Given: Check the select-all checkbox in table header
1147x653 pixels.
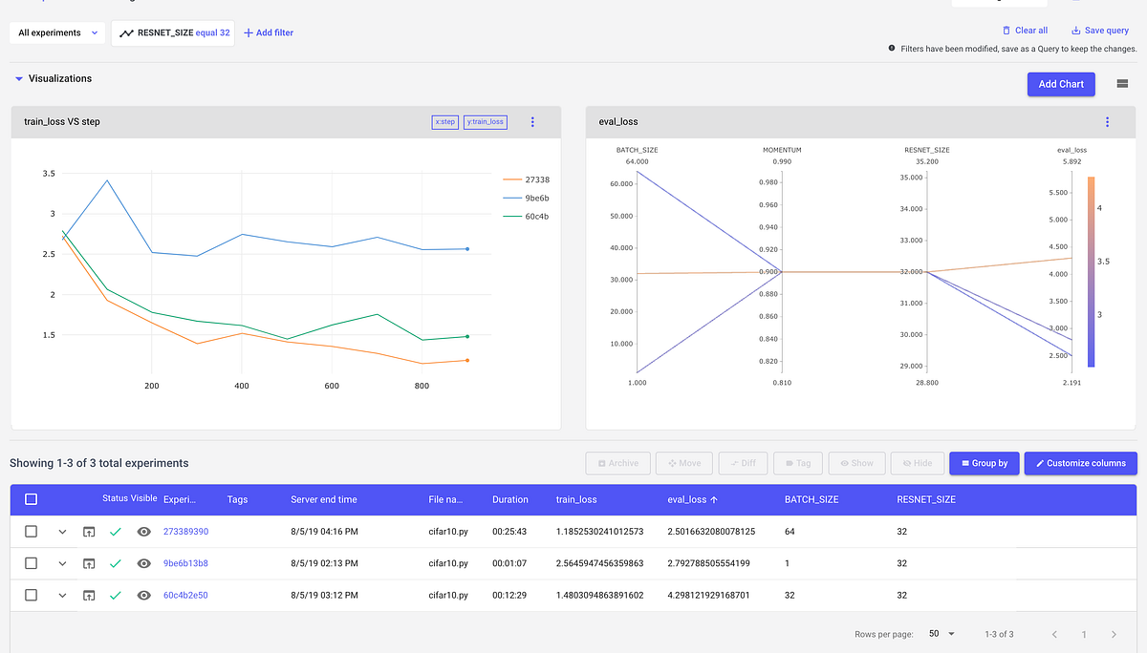Looking at the screenshot, I should [31, 498].
